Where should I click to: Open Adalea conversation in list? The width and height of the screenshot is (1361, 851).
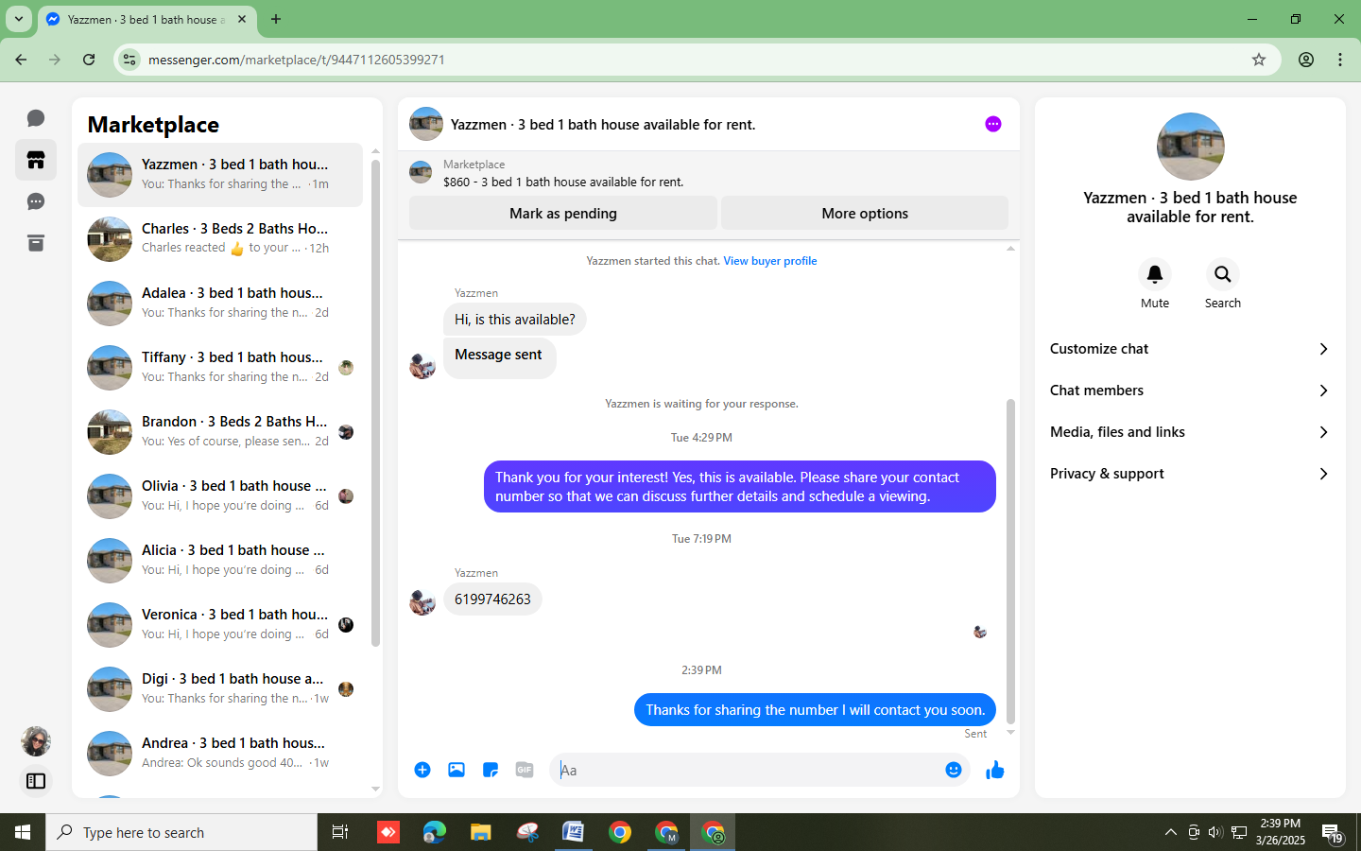(x=220, y=304)
